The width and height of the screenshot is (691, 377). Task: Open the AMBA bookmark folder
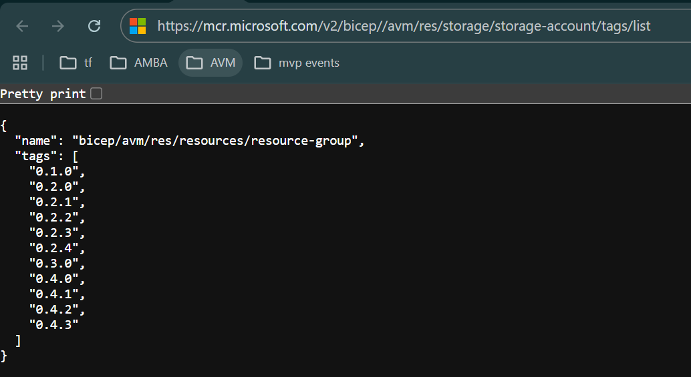point(138,63)
